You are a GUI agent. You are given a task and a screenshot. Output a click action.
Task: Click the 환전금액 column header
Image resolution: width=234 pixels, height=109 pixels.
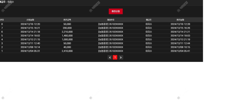(67, 20)
